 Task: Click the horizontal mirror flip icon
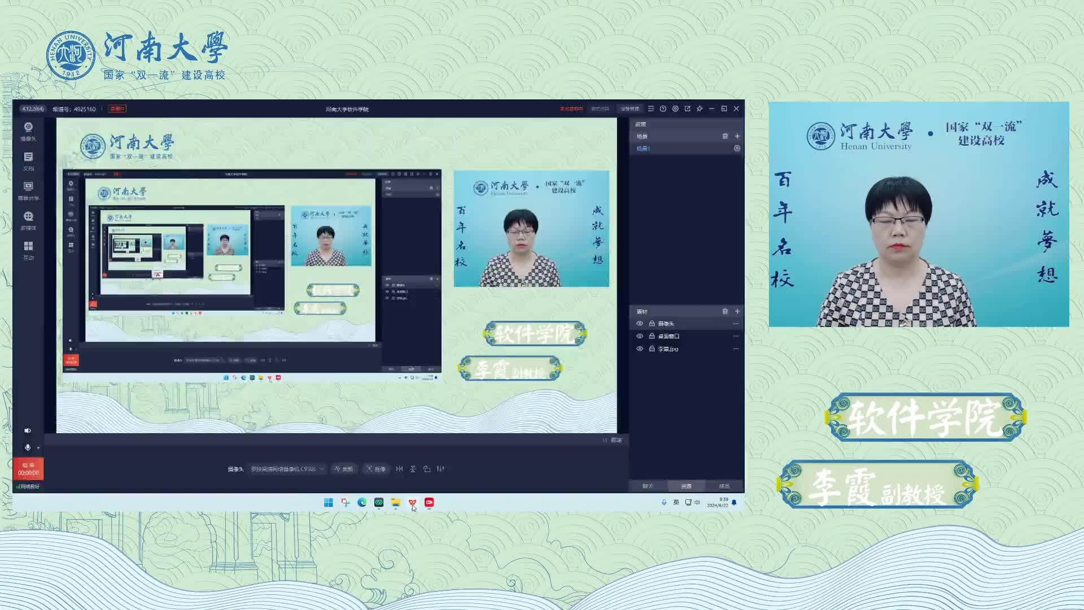point(399,469)
